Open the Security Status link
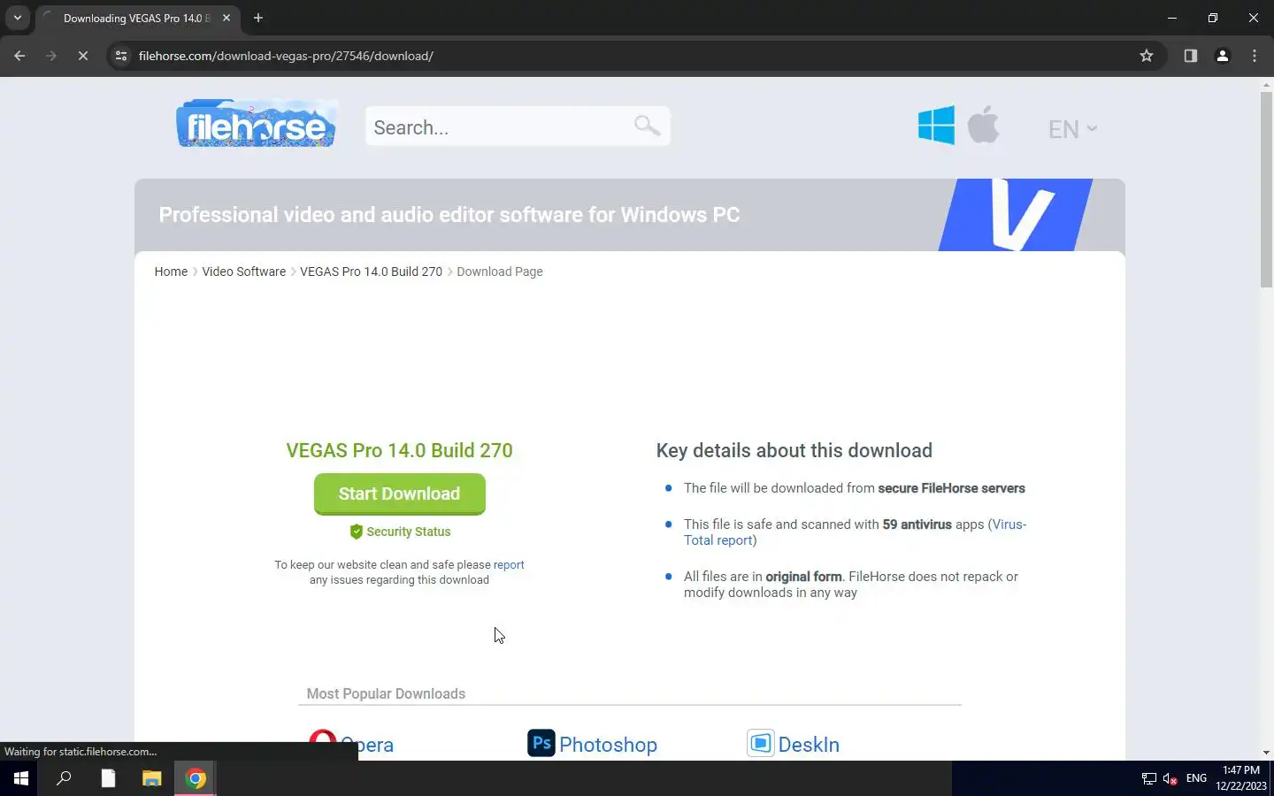1274x796 pixels. pyautogui.click(x=408, y=532)
